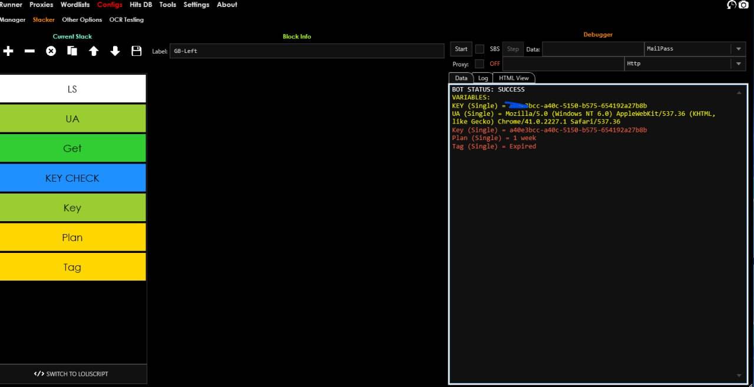Enable the SBS checkbox

tap(479, 49)
